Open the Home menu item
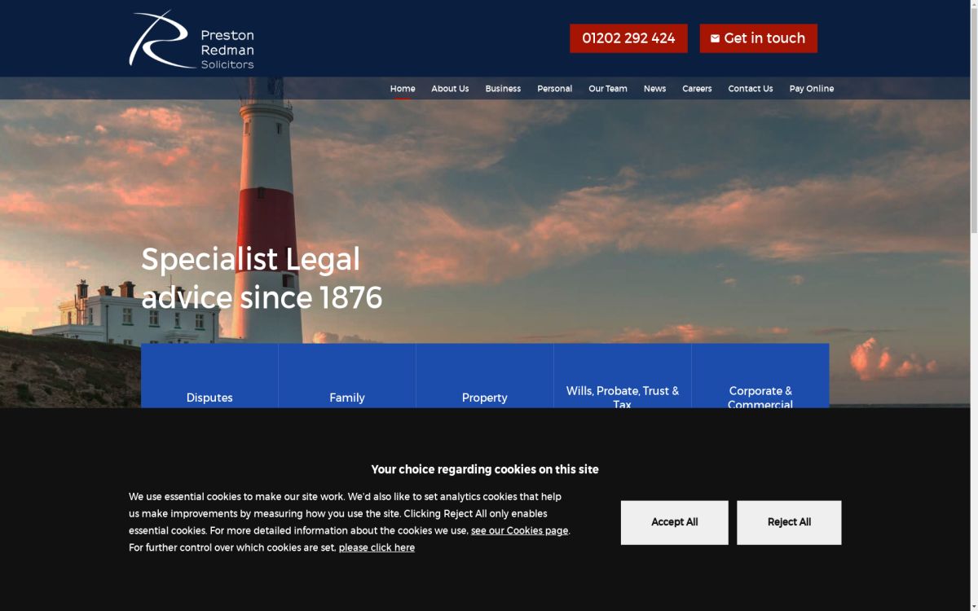Viewport: 978px width, 611px height. click(x=403, y=89)
